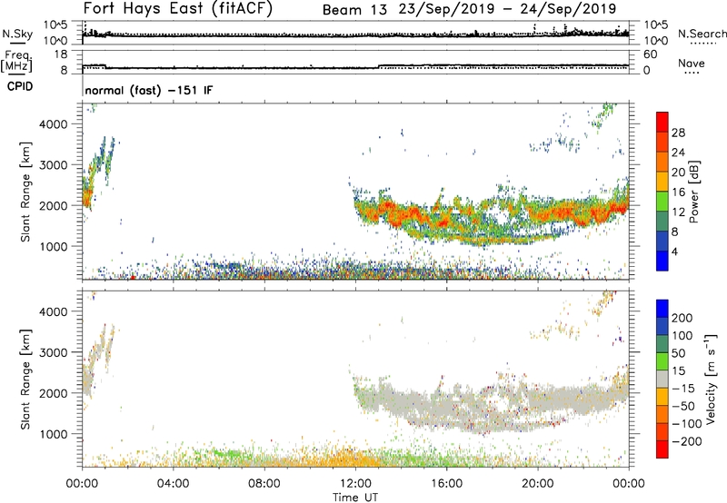Click the 'Freq. [MHz]' axis label
Viewport: 727px width, 503px height.
[x=16, y=61]
